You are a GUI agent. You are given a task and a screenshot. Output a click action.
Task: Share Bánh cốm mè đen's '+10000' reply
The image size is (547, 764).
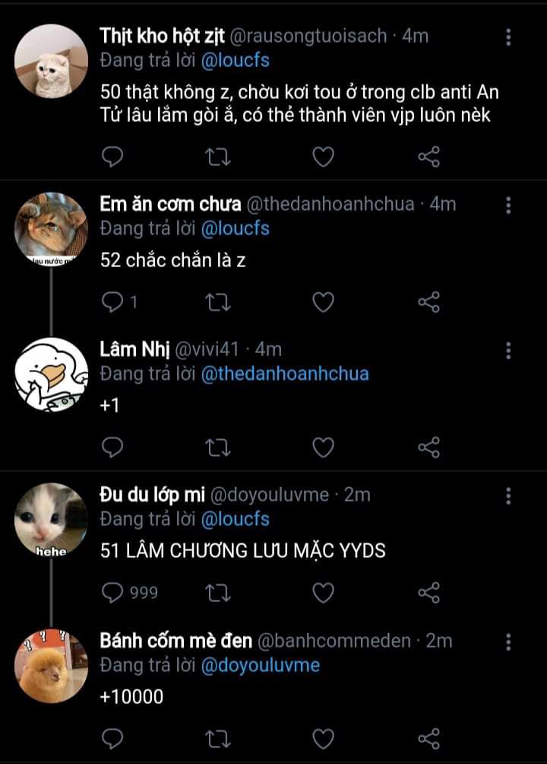tap(429, 737)
